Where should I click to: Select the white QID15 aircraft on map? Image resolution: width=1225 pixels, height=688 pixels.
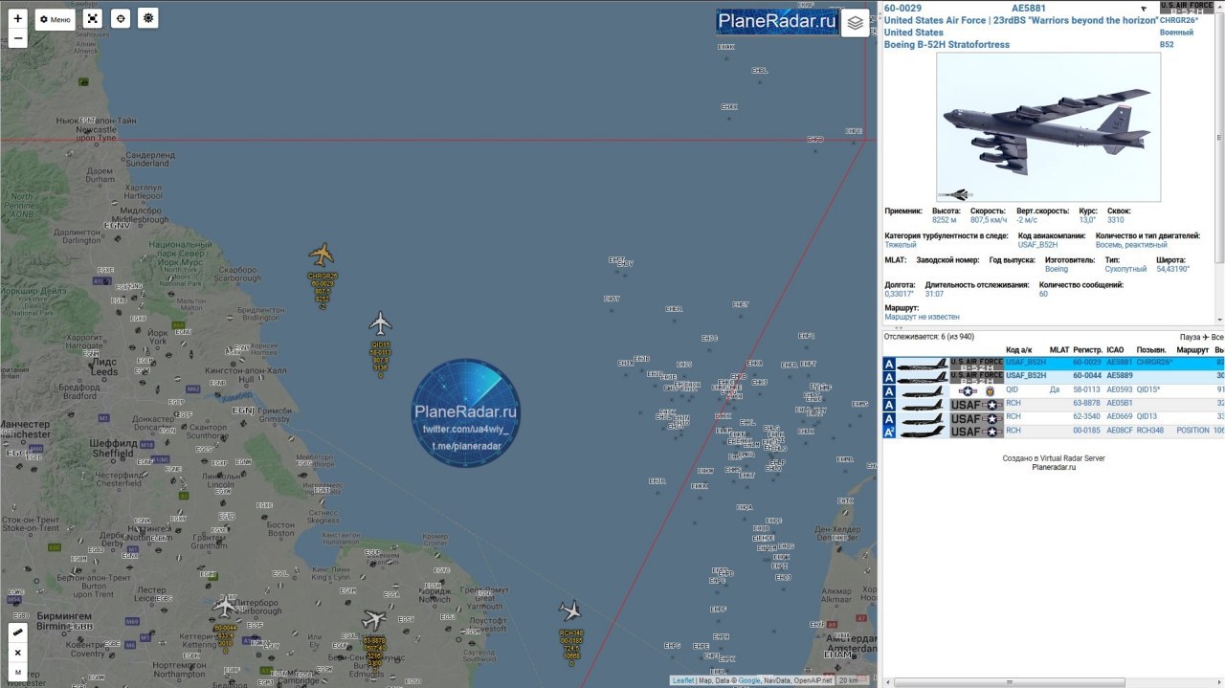[381, 322]
